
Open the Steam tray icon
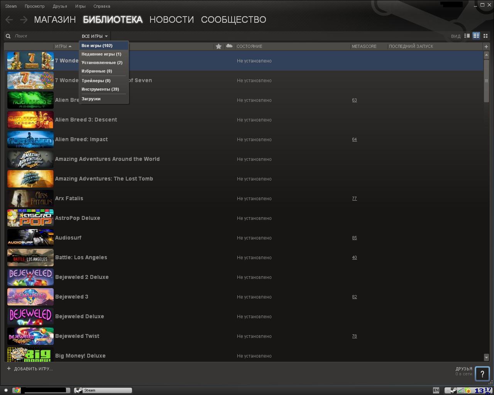point(454,390)
